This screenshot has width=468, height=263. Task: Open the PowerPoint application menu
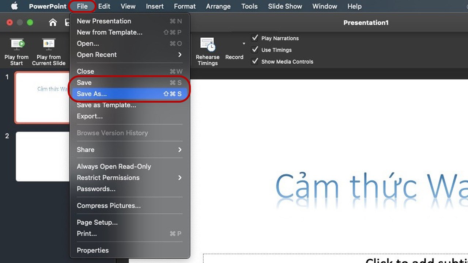[48, 6]
